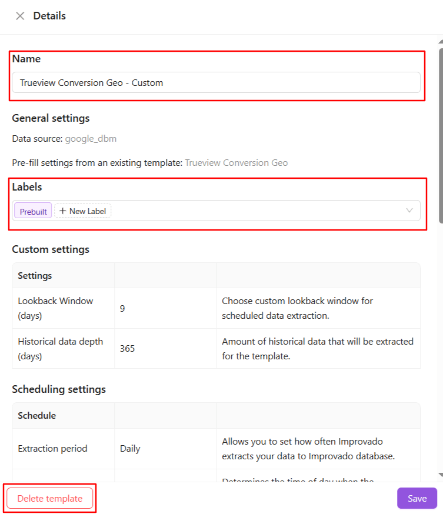Click the Extraction period row label
The height and width of the screenshot is (514, 443).
[x=52, y=449]
